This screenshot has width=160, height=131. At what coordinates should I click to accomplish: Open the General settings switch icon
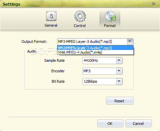51,16
